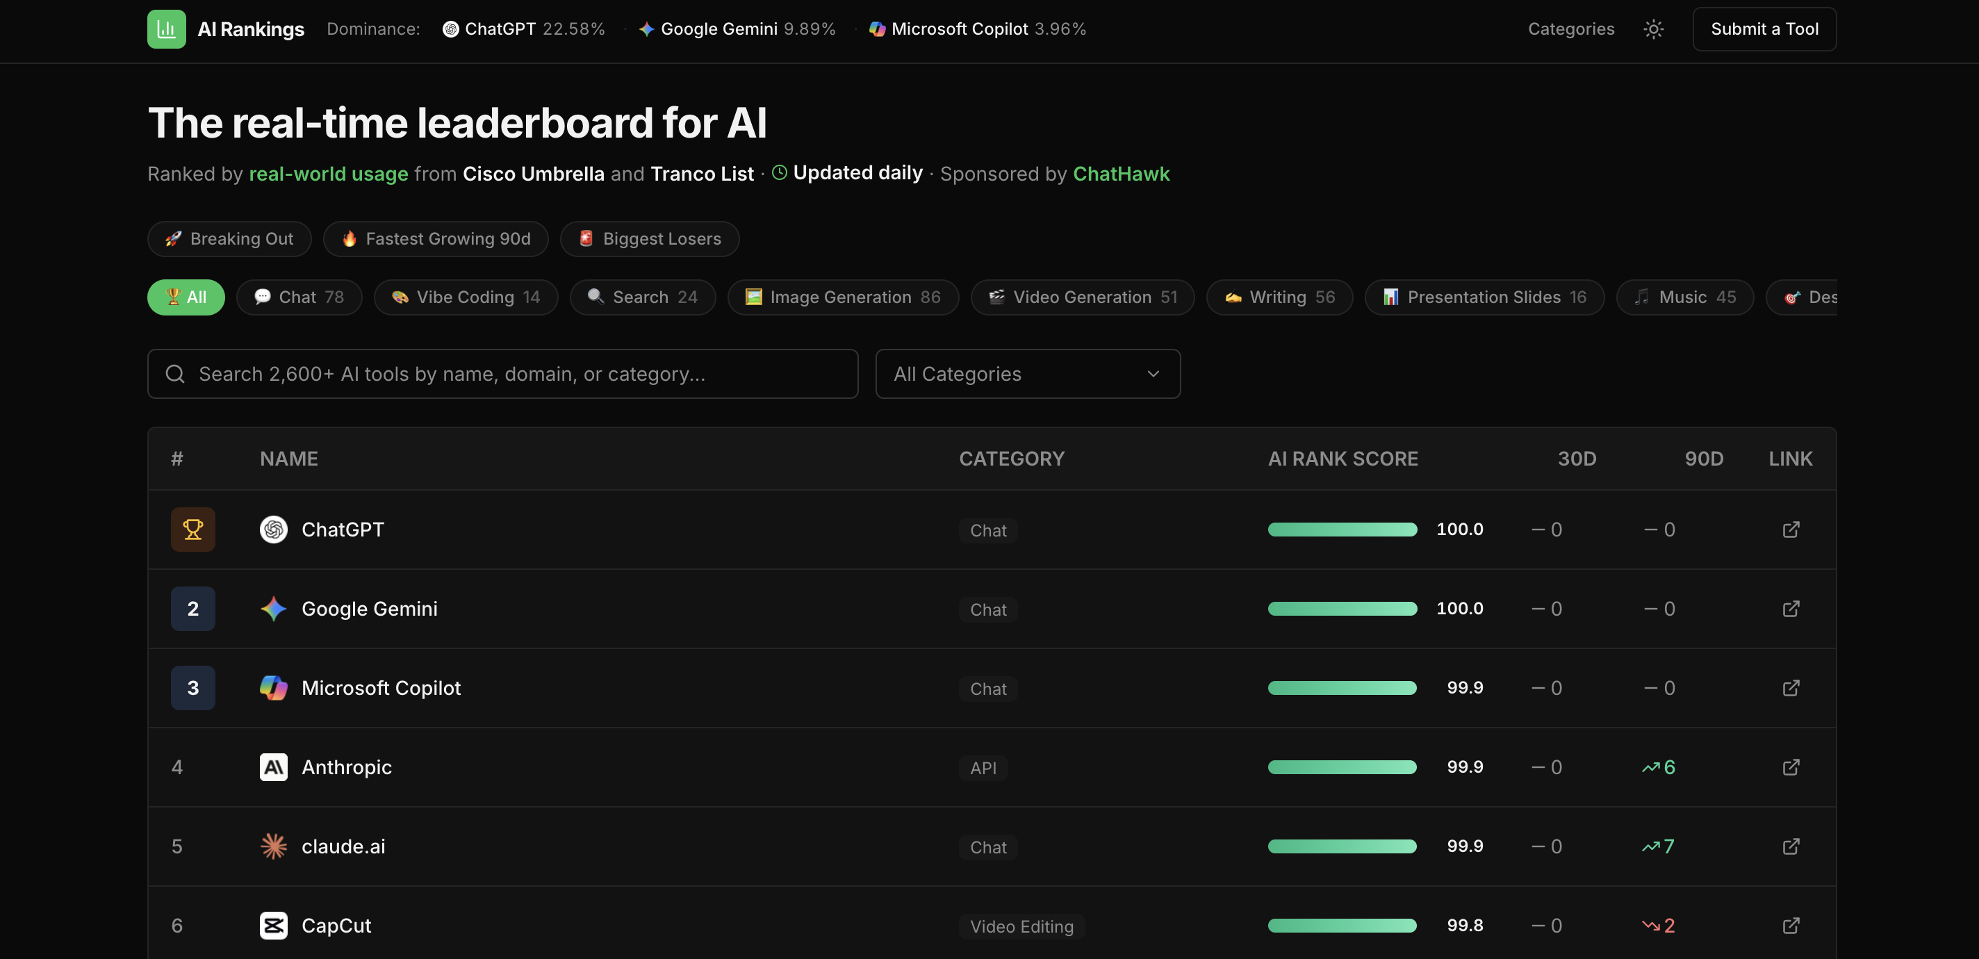
Task: Click the search magnifier icon in the search bar
Action: pos(175,373)
